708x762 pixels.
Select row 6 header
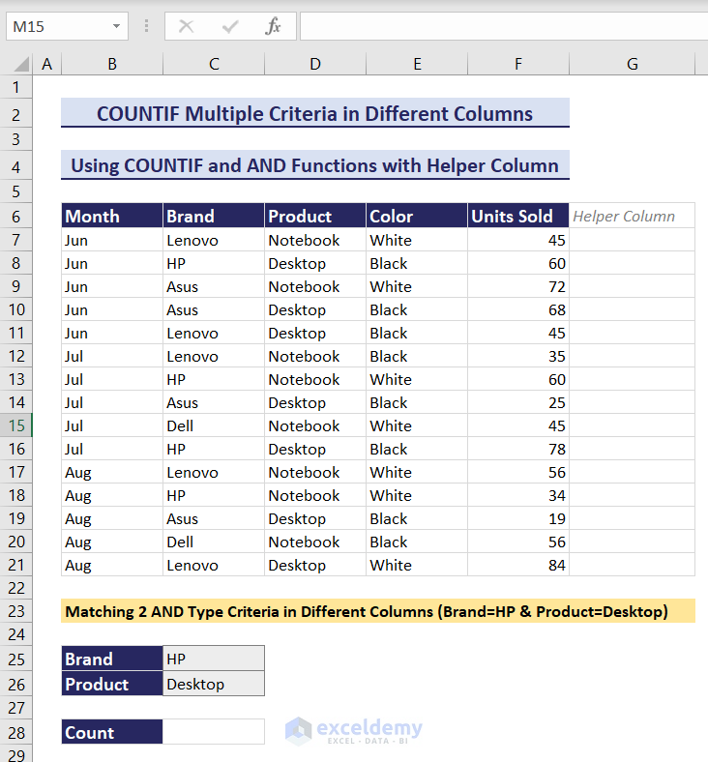coord(16,217)
